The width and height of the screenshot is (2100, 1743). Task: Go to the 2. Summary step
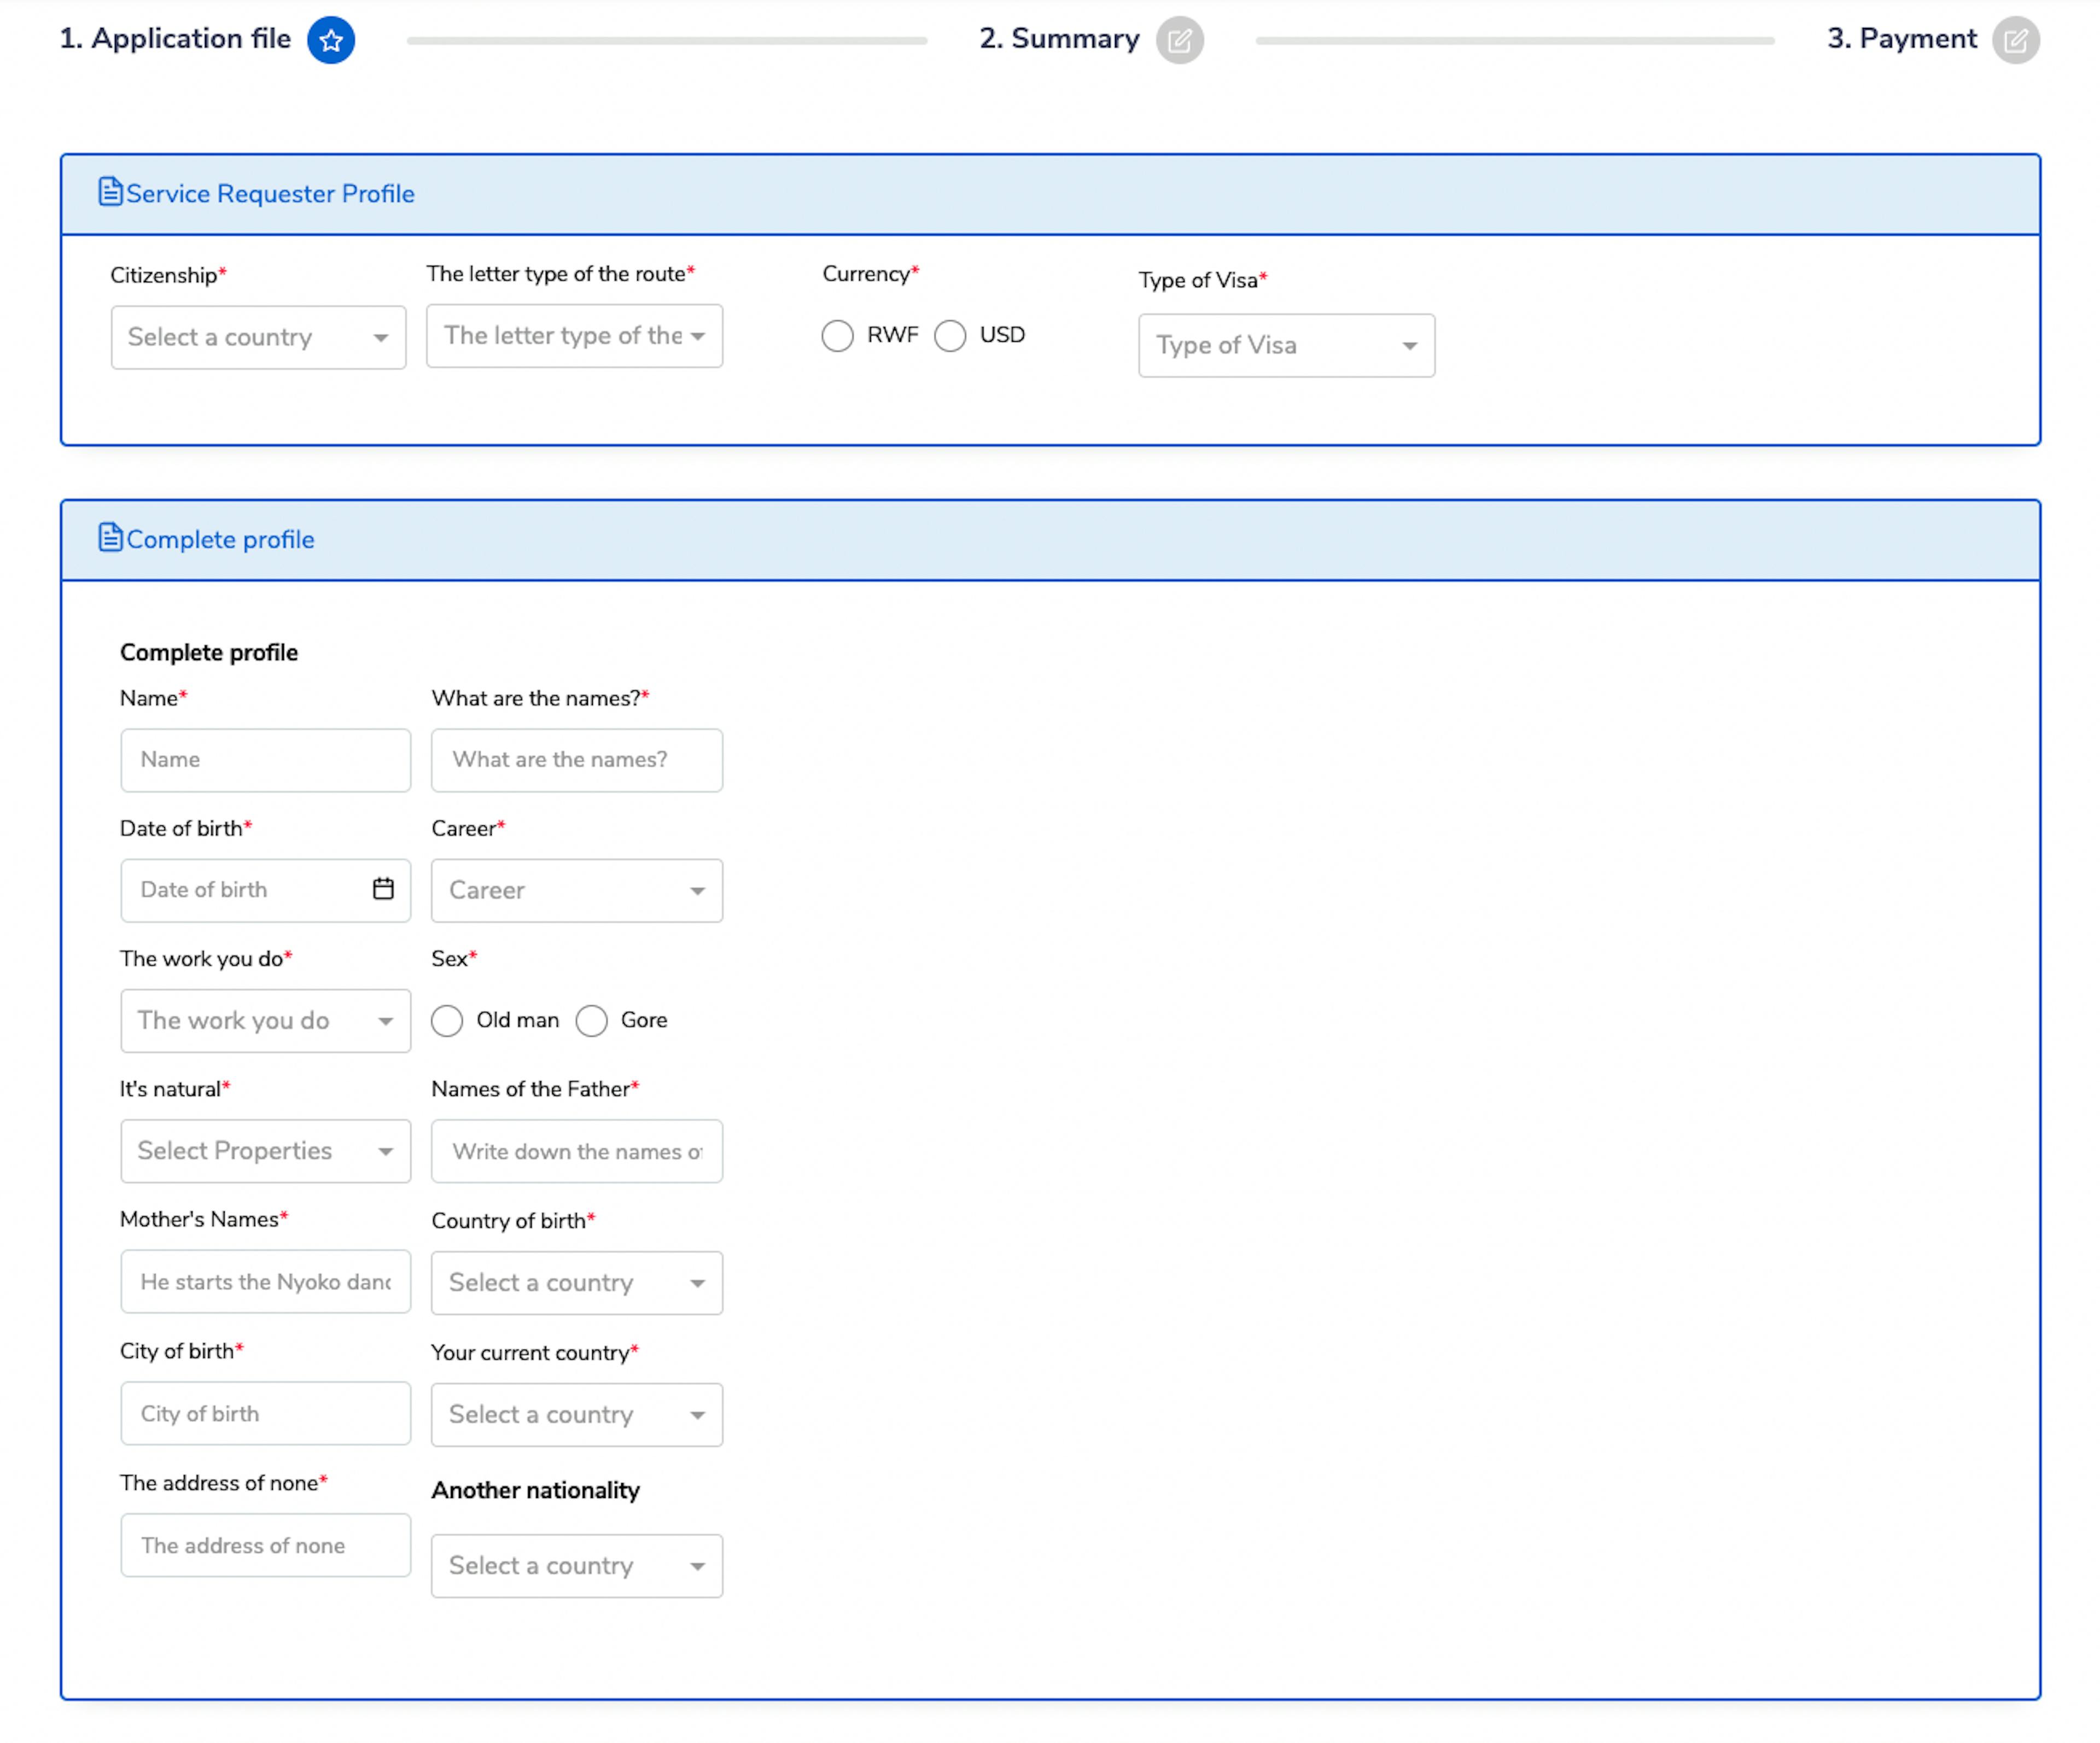pos(1059,39)
